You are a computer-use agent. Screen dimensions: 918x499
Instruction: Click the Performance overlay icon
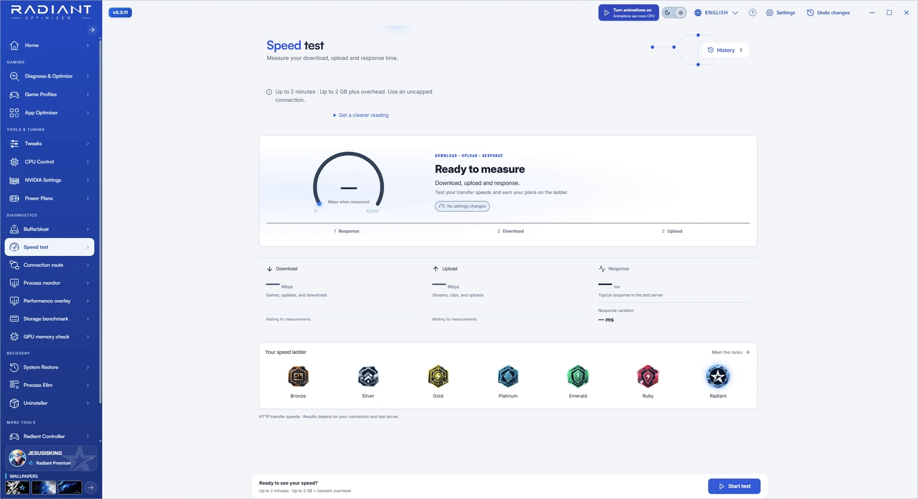point(14,301)
